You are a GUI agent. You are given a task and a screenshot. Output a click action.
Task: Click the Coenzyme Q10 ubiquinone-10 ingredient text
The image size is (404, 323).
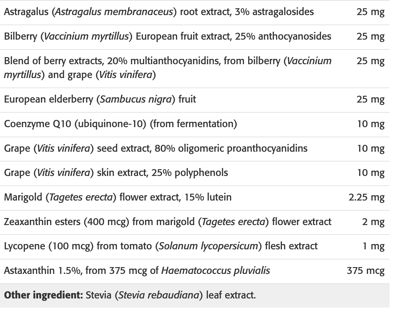[x=121, y=124]
